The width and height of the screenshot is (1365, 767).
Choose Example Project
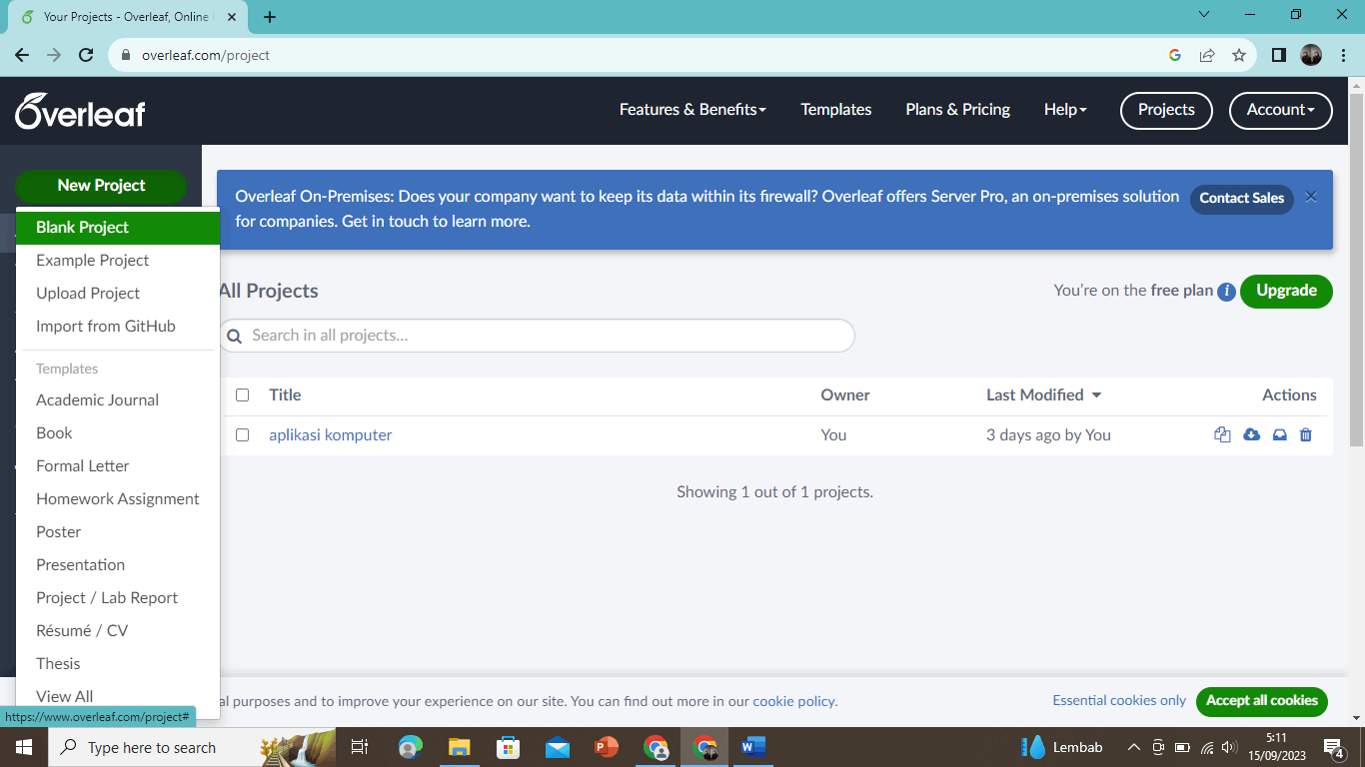click(118, 261)
